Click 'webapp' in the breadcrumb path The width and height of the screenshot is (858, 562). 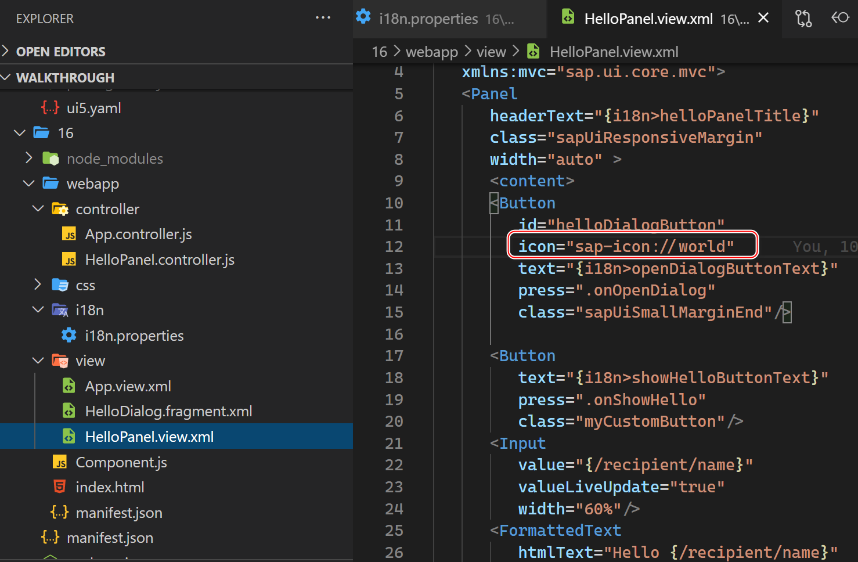[x=432, y=51]
